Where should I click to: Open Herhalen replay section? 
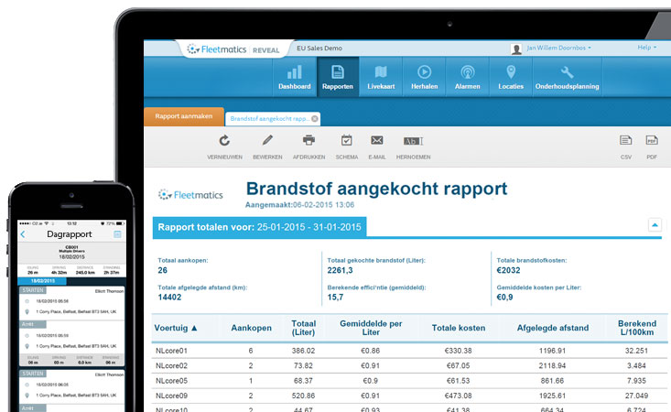point(424,77)
